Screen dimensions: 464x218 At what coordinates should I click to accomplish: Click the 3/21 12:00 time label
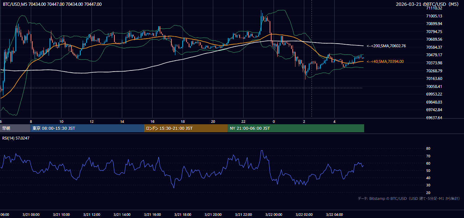pyautogui.click(x=91, y=215)
